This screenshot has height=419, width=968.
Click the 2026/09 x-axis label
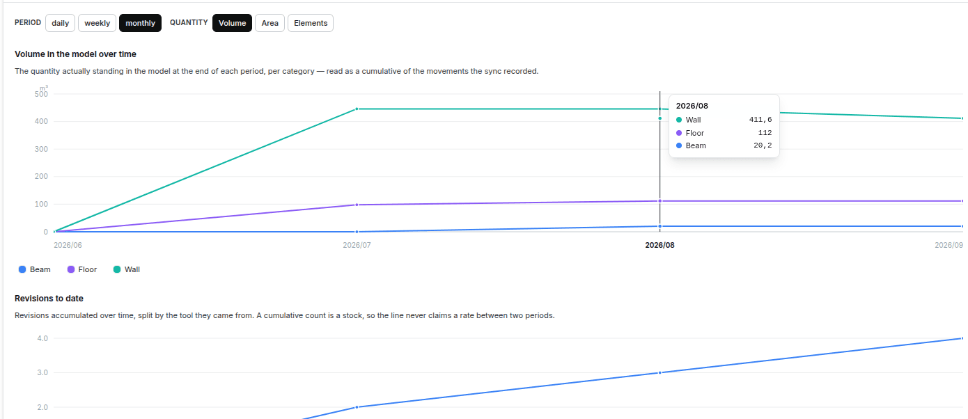click(x=949, y=245)
